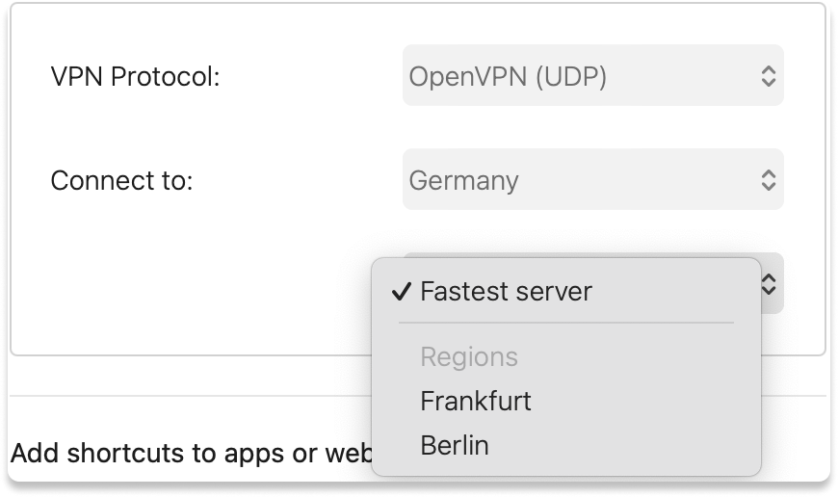Click the "VPN Protocol:" label

[136, 76]
